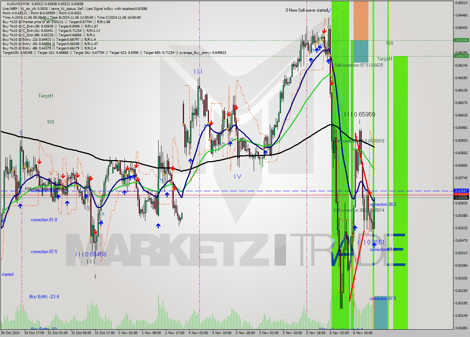
Task: Click the 0.65195 price axis label
Action: [461, 303]
